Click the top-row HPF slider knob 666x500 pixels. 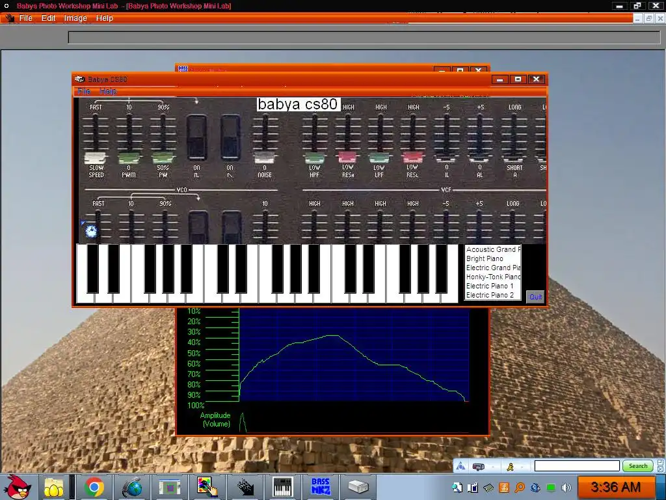(315, 158)
